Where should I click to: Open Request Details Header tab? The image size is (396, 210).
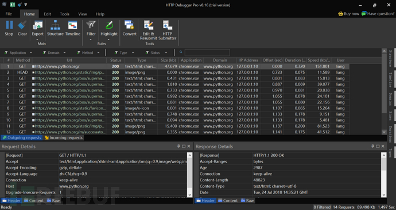pos(11,201)
